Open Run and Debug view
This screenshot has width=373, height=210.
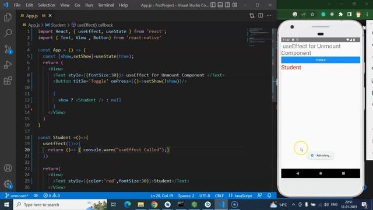click(x=8, y=65)
